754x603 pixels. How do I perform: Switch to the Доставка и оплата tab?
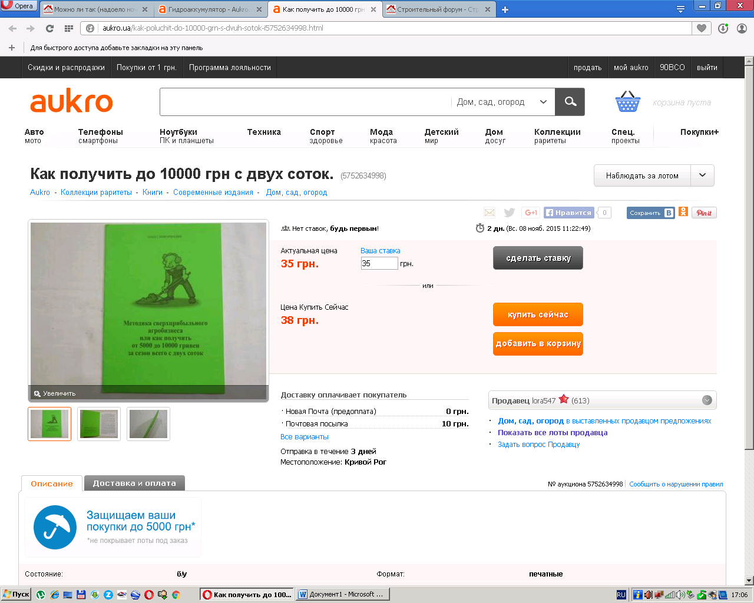pyautogui.click(x=134, y=483)
